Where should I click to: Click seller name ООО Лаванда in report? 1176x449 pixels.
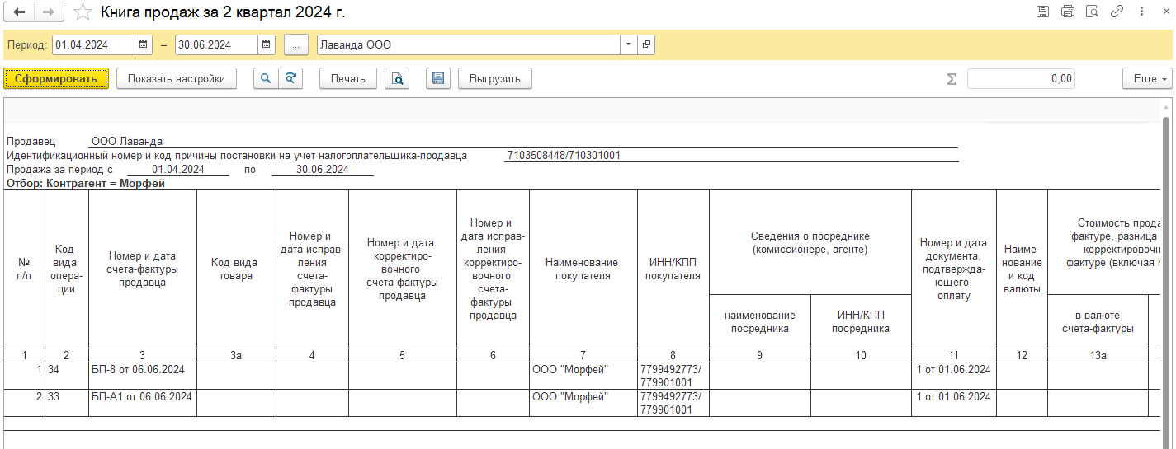point(127,141)
